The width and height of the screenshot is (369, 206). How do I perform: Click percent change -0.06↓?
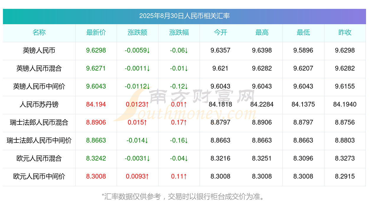click(x=179, y=50)
